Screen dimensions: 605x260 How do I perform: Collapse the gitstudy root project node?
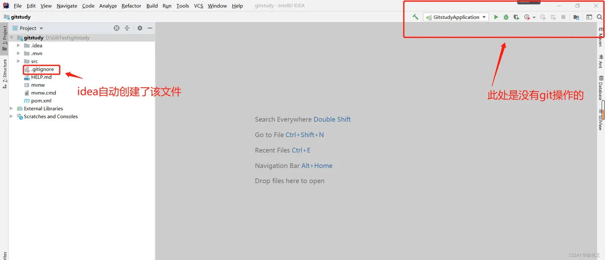coord(12,38)
